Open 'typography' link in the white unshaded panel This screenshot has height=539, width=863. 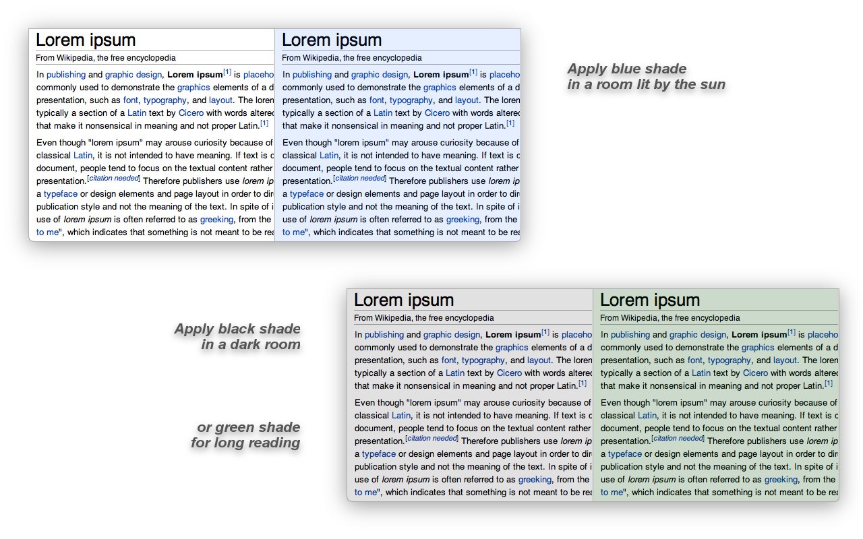[x=165, y=100]
